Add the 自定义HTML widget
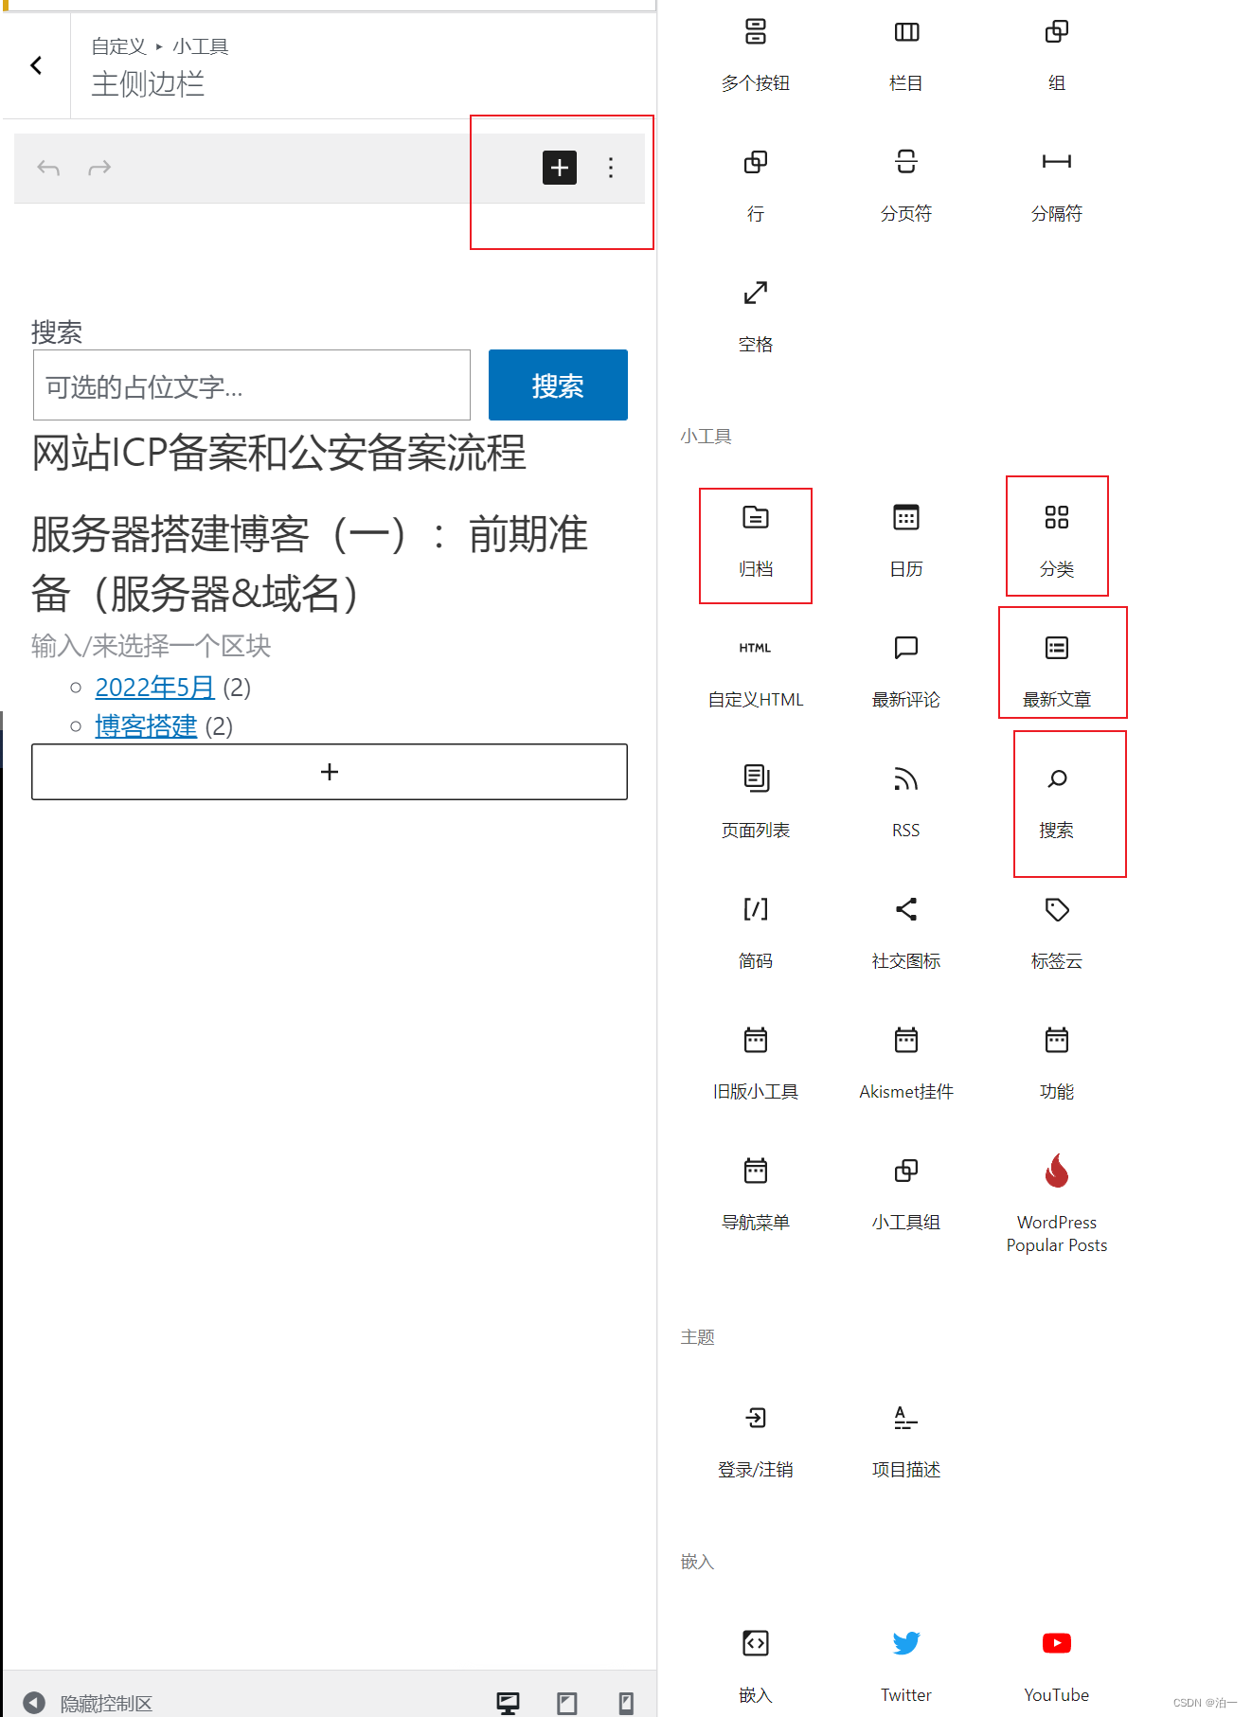1252x1717 pixels. pos(755,672)
